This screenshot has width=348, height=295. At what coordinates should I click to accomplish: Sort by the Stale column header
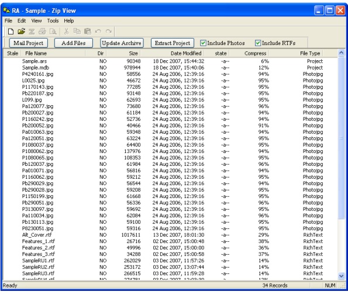tap(12, 53)
